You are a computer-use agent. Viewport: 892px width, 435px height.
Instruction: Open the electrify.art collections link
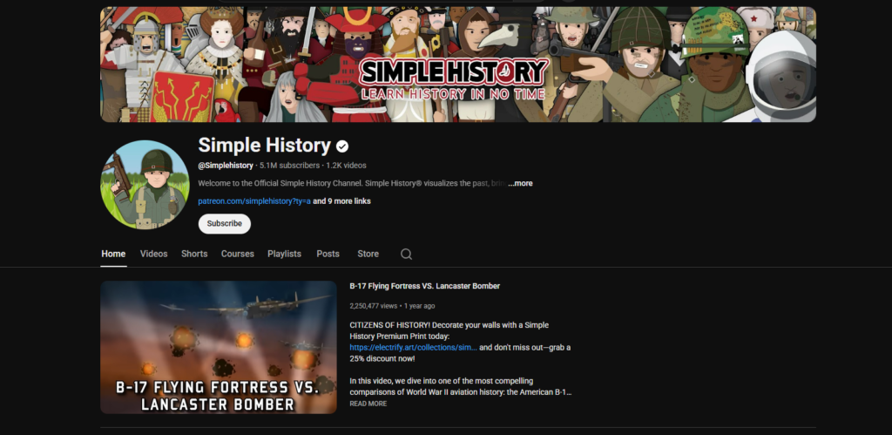(414, 347)
